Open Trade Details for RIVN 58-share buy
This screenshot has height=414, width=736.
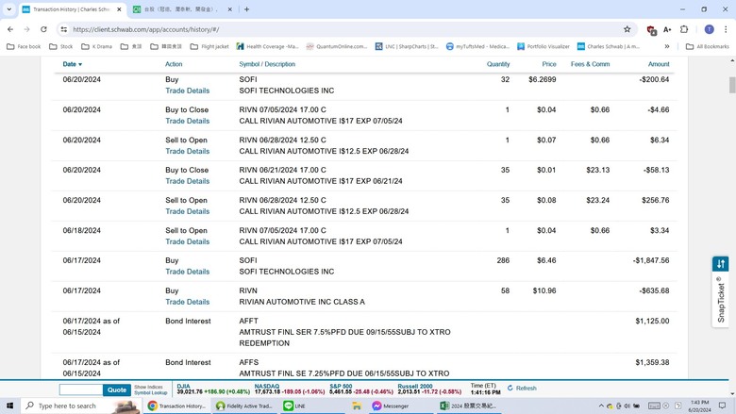coord(187,302)
